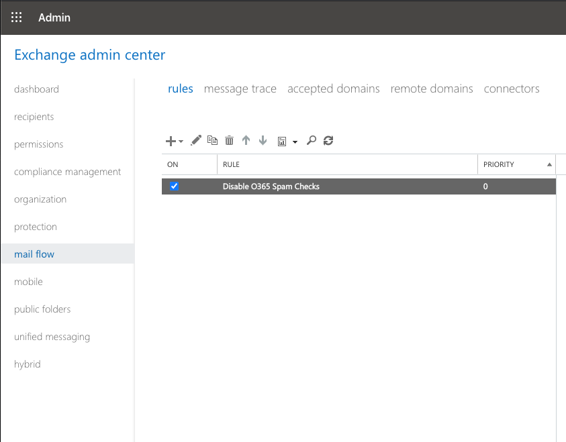Viewport: 566px width, 442px height.
Task: Go to public folders
Action: tap(42, 309)
